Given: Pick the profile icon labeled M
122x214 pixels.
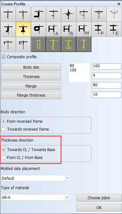Looking at the screenshot, I should coord(84,29).
